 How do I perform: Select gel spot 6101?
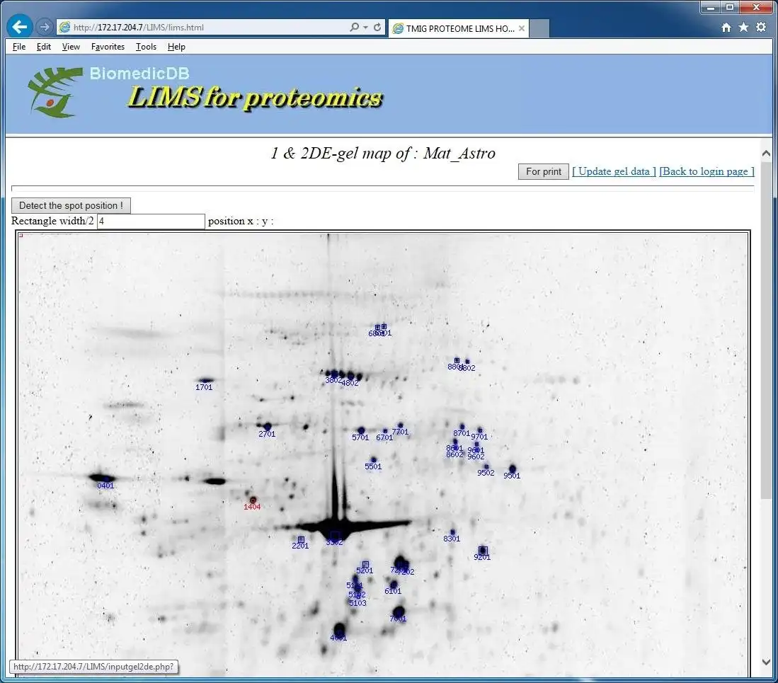point(394,585)
